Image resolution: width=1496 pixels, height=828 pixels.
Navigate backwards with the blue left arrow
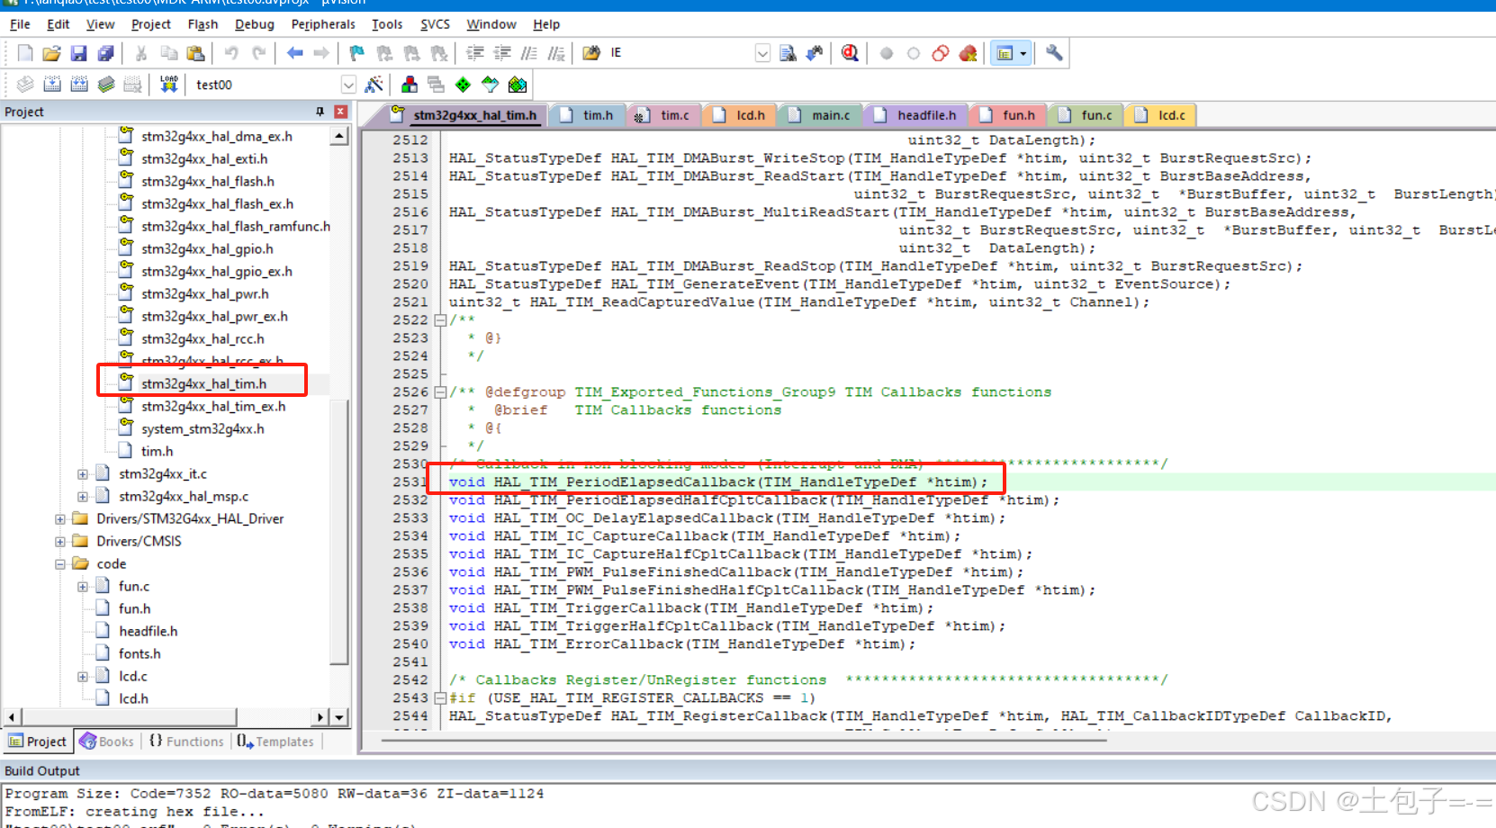click(294, 53)
